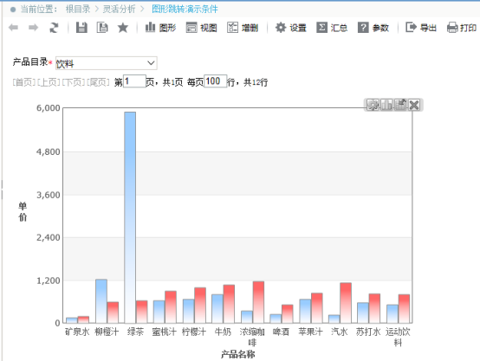The width and height of the screenshot is (480, 361).
Task: Click the 灵活分析 breadcrumb link
Action: pyautogui.click(x=119, y=10)
